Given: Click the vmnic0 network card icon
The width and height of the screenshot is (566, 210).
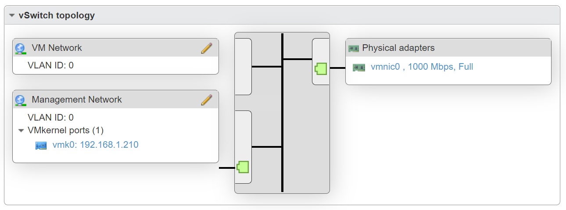Looking at the screenshot, I should point(359,68).
